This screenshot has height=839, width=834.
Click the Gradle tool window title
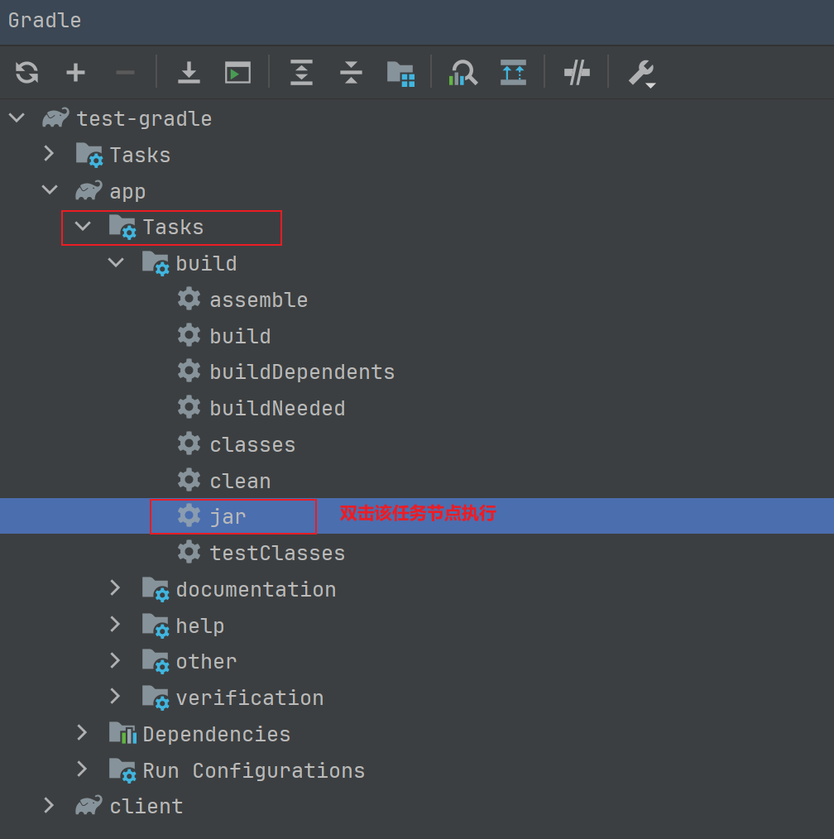pyautogui.click(x=43, y=20)
